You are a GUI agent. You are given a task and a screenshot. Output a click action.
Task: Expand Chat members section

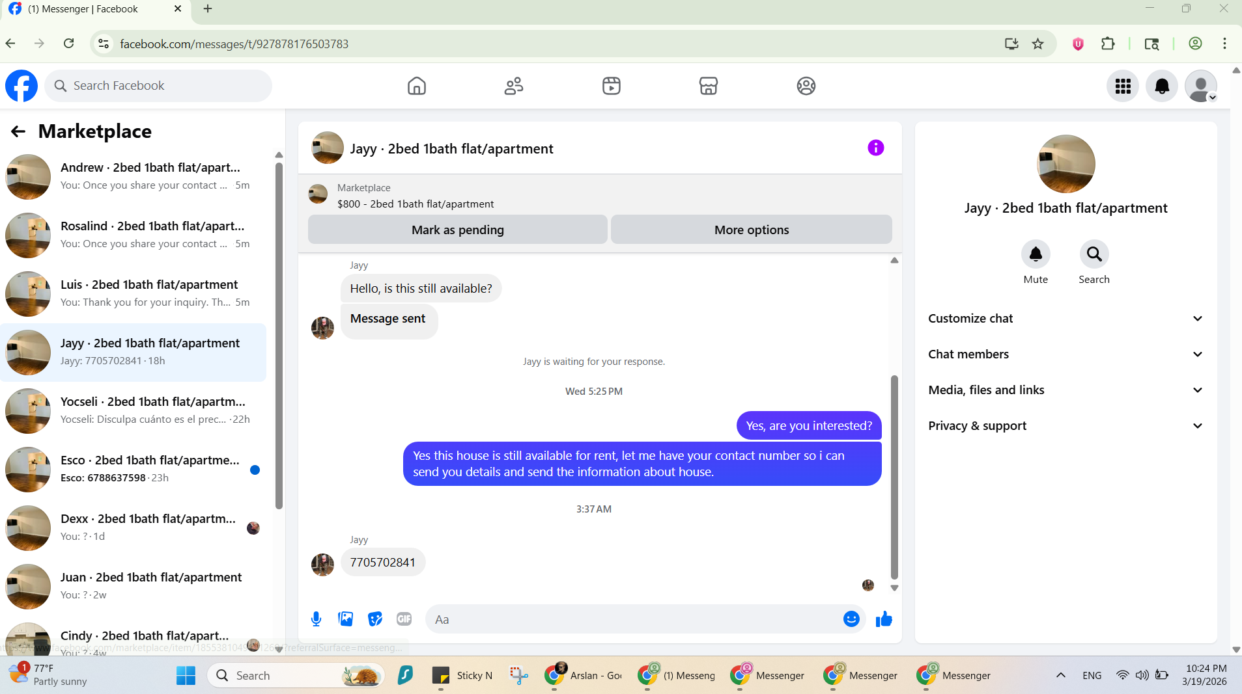pyautogui.click(x=1066, y=354)
